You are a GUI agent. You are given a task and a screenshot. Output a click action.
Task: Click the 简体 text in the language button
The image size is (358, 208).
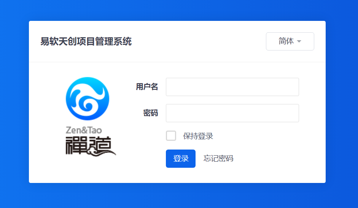(286, 41)
